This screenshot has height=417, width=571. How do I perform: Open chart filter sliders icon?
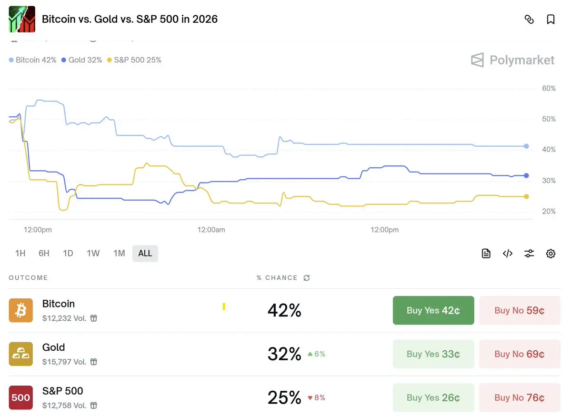pyautogui.click(x=529, y=254)
